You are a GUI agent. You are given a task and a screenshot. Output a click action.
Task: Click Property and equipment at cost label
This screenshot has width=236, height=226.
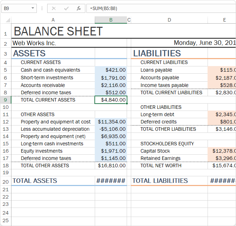[x=56, y=122]
